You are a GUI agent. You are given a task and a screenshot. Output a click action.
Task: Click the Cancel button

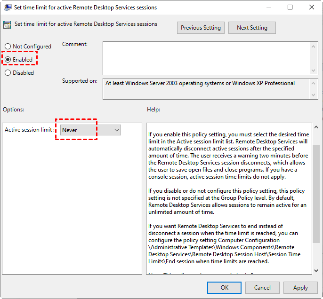tap(262, 288)
